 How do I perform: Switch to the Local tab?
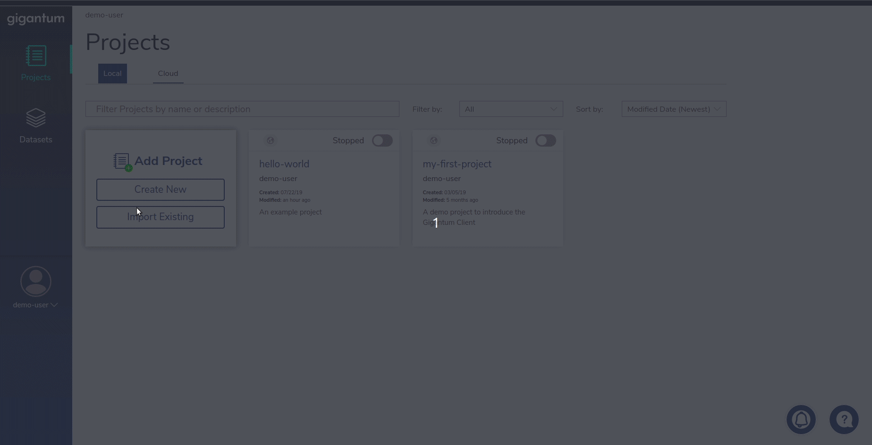(x=112, y=74)
